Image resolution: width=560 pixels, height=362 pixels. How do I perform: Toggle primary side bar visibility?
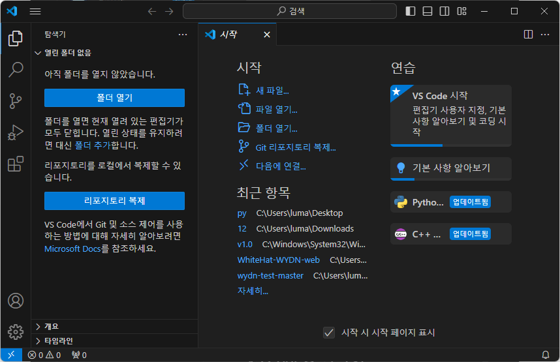(x=411, y=12)
